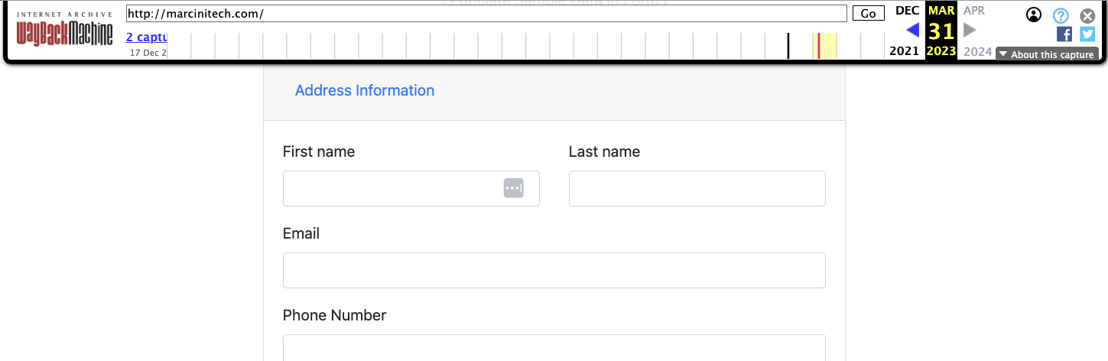Open the Wayback user account icon
1108x361 pixels.
coord(1034,15)
